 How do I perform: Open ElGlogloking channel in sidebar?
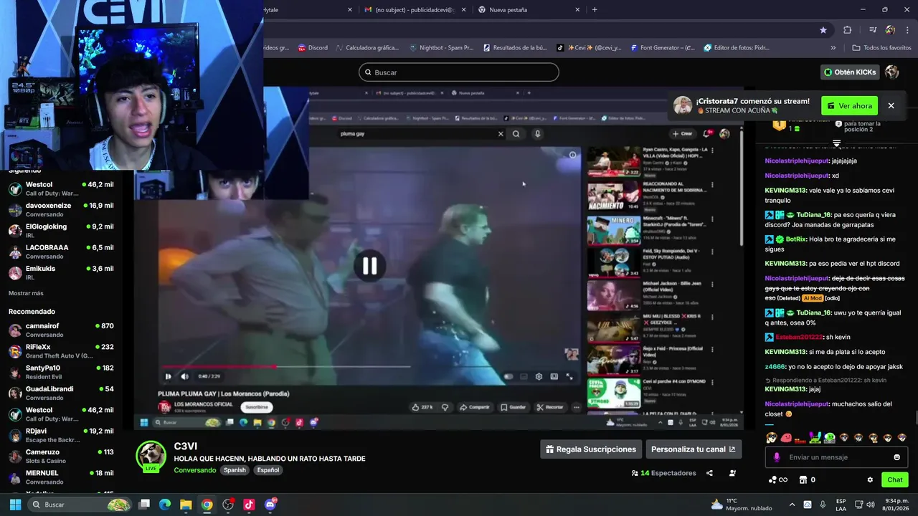coord(61,231)
